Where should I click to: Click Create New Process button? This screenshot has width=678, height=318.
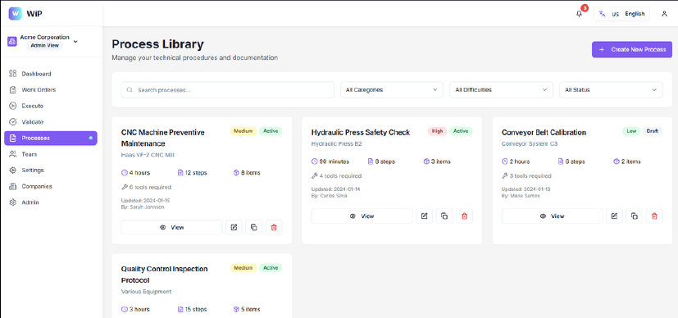pos(632,50)
